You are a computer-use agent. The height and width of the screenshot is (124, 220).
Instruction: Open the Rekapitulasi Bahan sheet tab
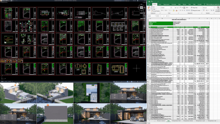pyautogui.click(x=188, y=121)
